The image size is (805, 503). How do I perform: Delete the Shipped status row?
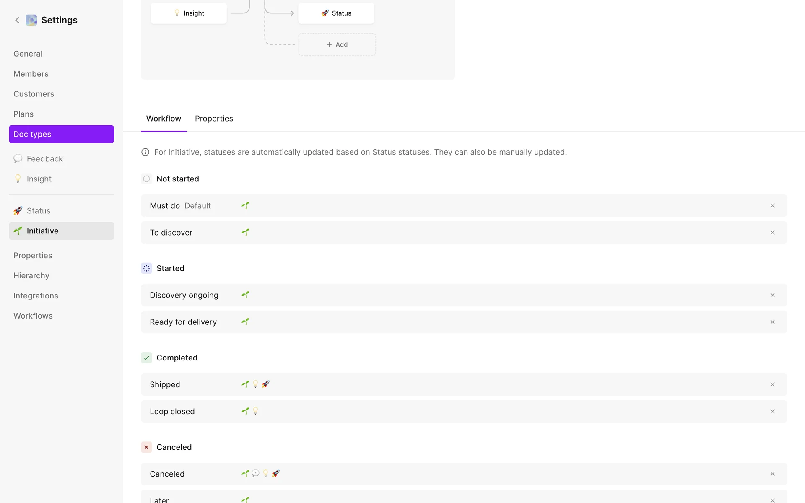click(x=772, y=385)
